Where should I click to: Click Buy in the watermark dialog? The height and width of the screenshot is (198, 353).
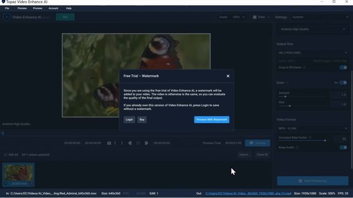(142, 119)
